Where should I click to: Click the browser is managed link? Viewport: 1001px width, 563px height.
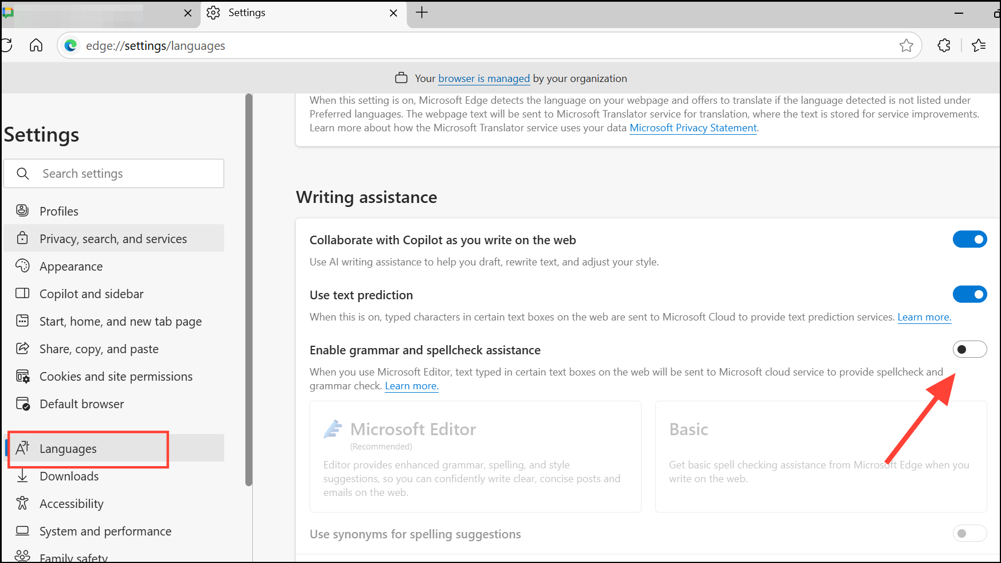pyautogui.click(x=483, y=79)
